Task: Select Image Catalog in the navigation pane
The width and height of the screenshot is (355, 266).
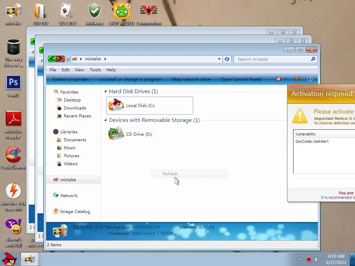Action: tap(75, 212)
